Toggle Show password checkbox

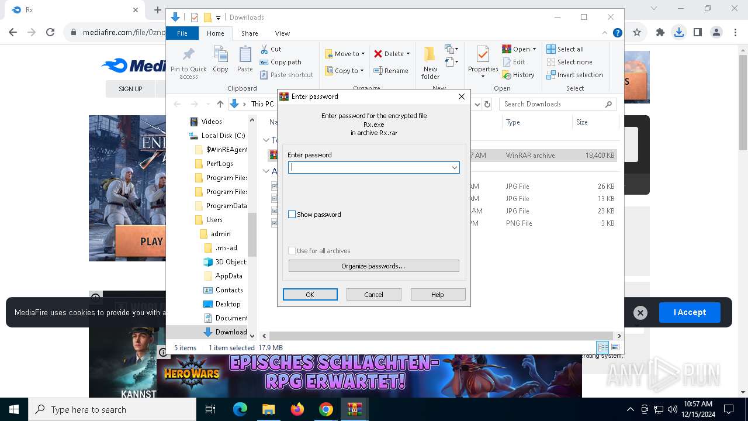(292, 215)
